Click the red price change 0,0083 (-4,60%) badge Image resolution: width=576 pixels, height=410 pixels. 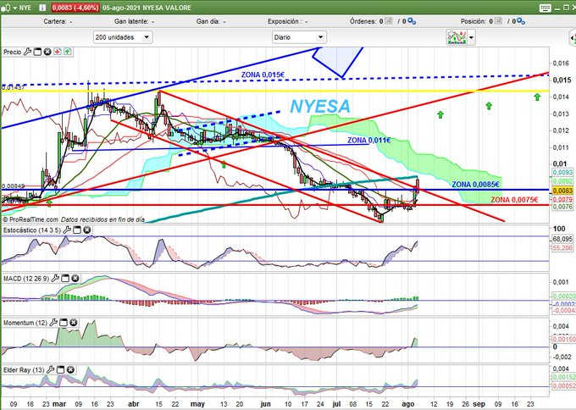click(75, 8)
